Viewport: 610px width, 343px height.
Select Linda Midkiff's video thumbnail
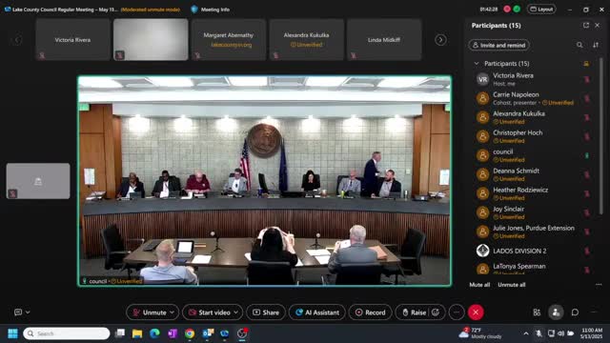point(384,40)
